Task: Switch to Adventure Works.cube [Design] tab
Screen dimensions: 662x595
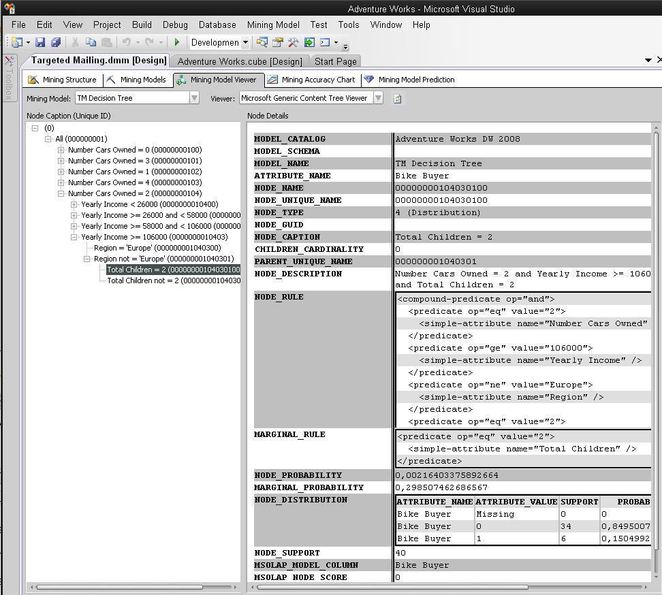Action: point(240,61)
